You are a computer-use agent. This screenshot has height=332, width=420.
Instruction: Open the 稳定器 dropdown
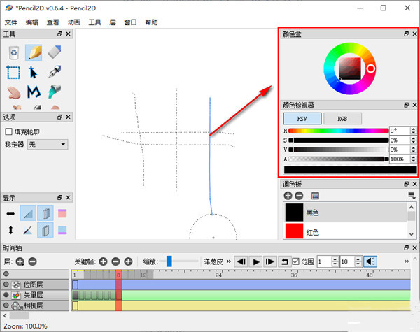pyautogui.click(x=47, y=144)
